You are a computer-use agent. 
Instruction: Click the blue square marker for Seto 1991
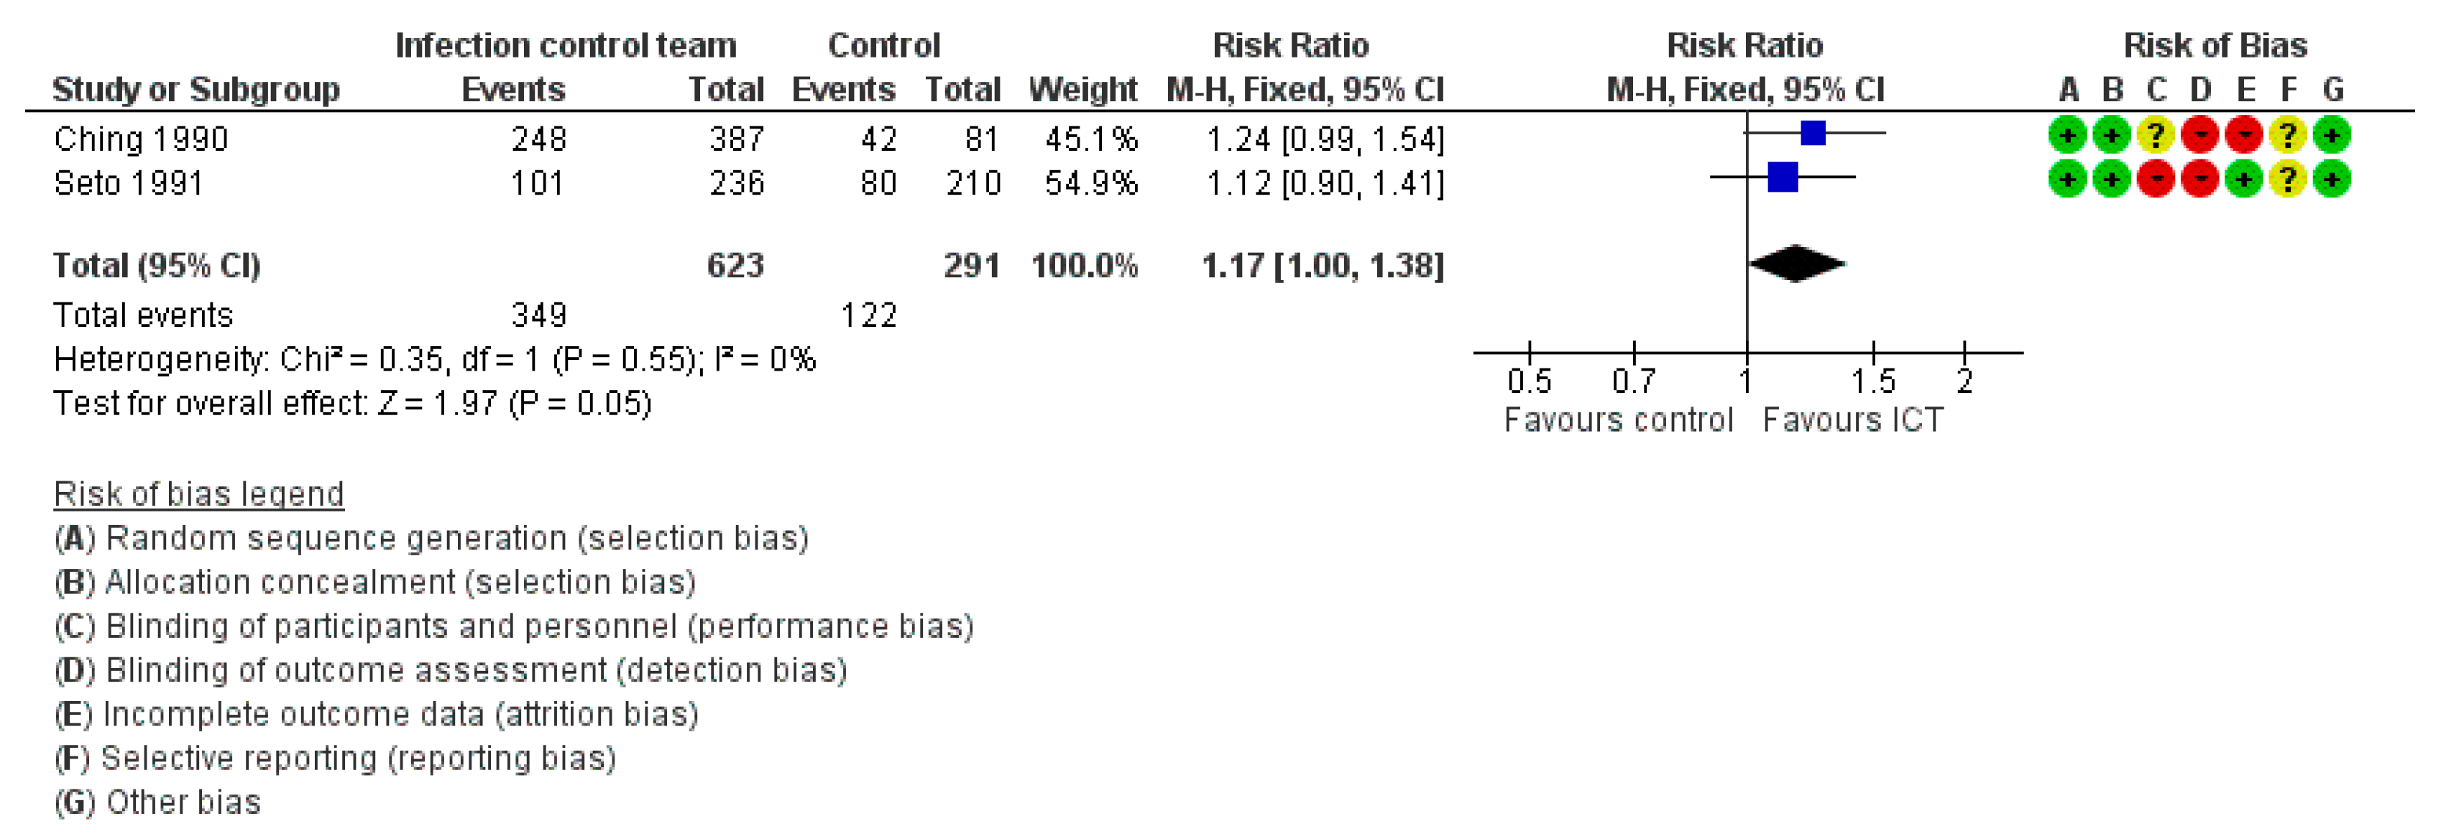coord(1783,177)
